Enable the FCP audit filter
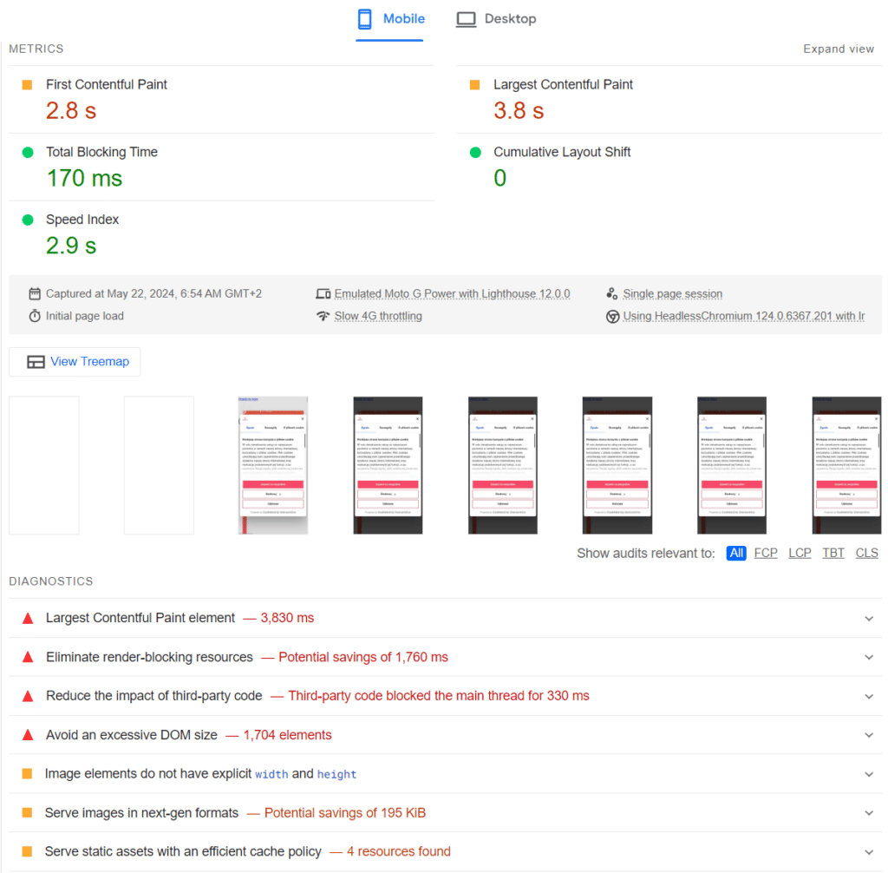888x873 pixels. 766,553
